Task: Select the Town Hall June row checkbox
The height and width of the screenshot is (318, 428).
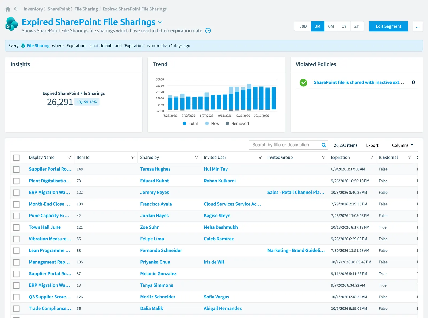Action: 16,227
